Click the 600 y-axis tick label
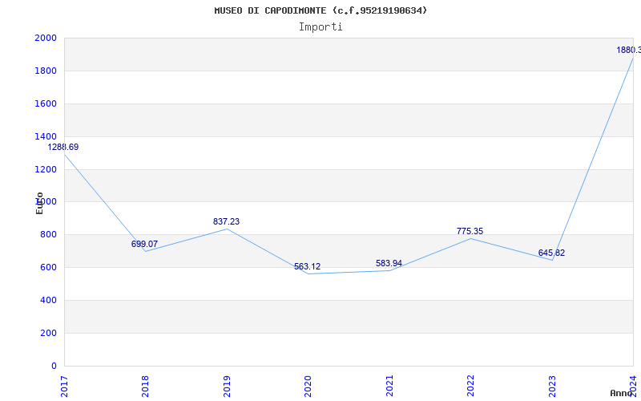641x401 pixels. [49, 267]
